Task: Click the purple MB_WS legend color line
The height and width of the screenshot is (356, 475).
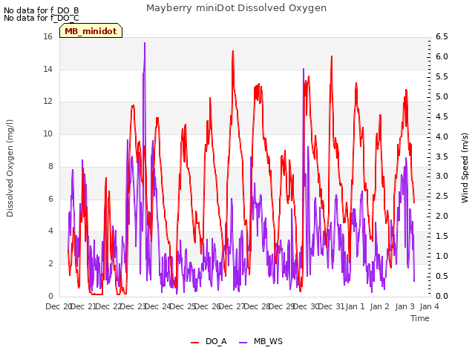Action: (243, 343)
